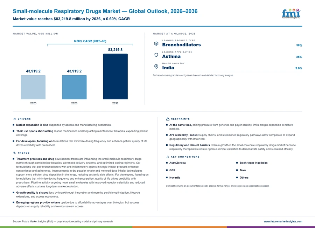Click the Market at a Glance, 2026 heading
This screenshot has height=228, width=315.
pyautogui.click(x=174, y=34)
